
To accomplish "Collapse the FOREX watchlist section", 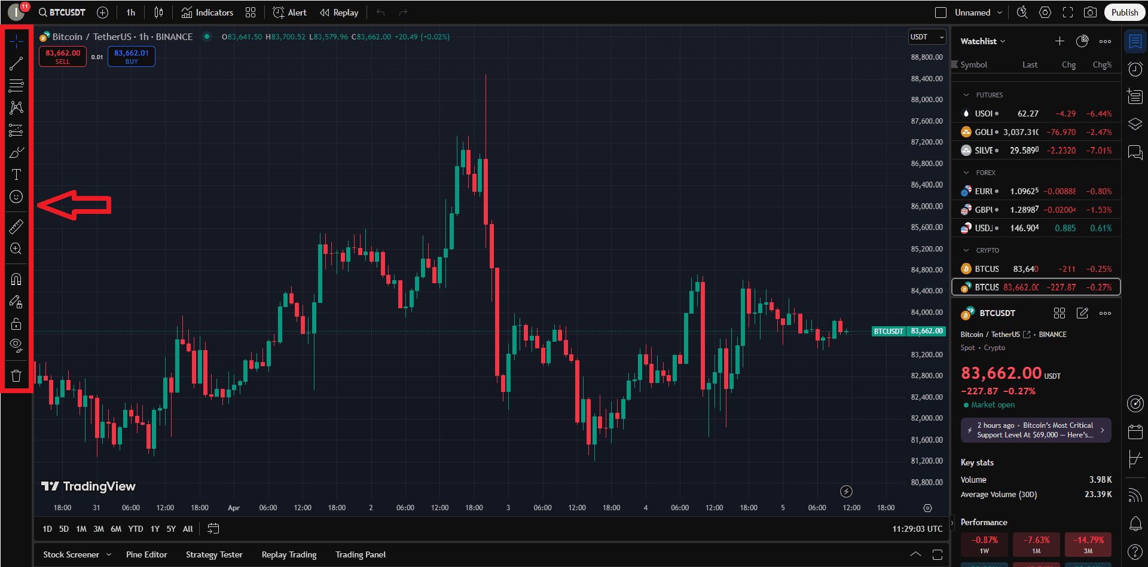I will pyautogui.click(x=966, y=173).
